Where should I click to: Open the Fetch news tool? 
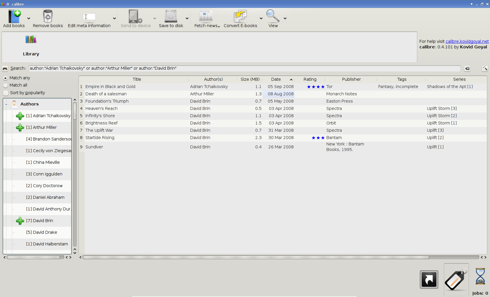(x=206, y=17)
